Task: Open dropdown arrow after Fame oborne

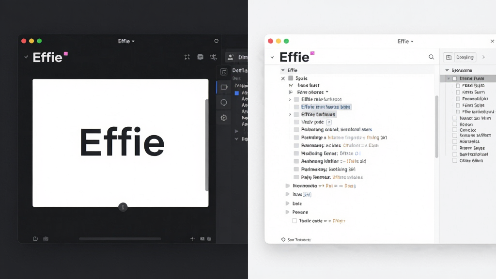Action: [327, 92]
